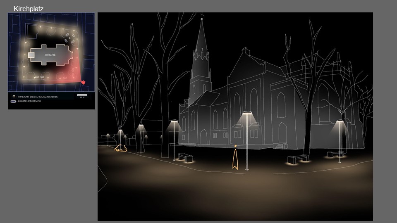This screenshot has height=223, width=397.
Task: Select the site plan map thumbnail
Action: tap(51, 52)
